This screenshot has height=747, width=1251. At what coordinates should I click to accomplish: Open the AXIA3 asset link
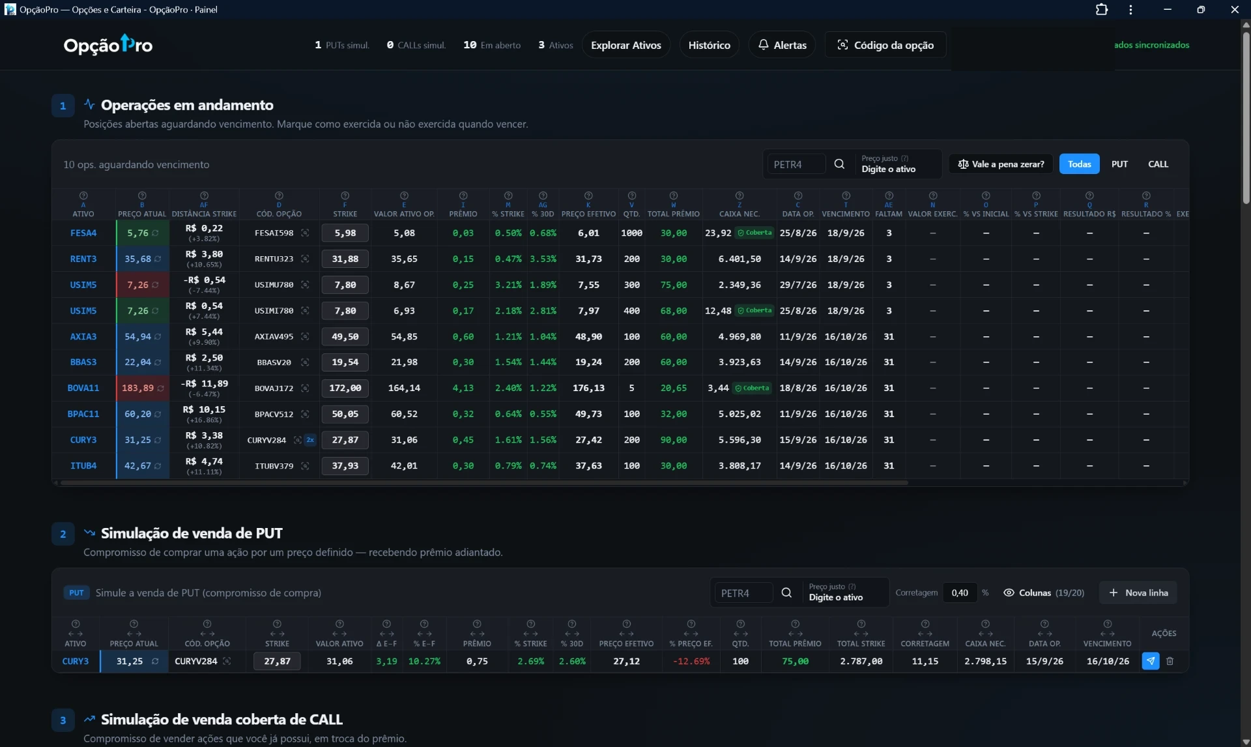[83, 337]
